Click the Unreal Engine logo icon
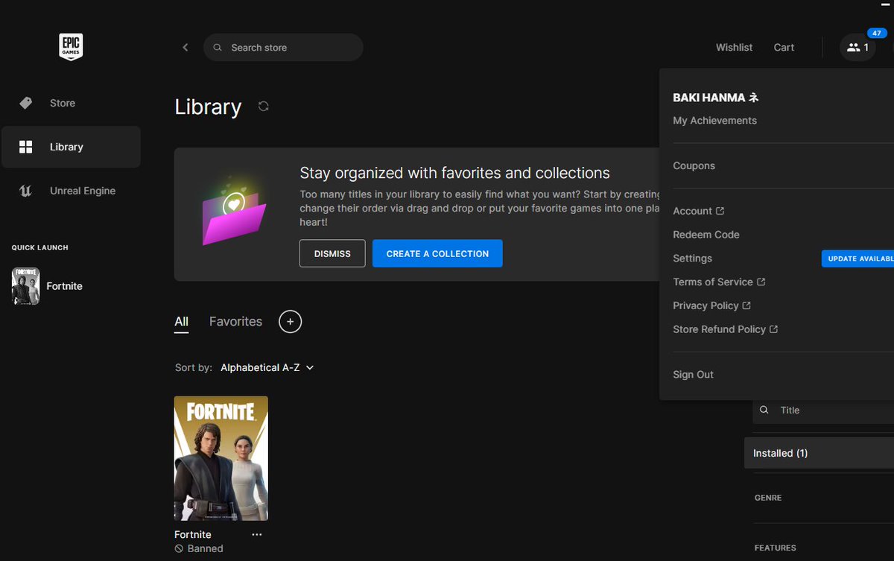Viewport: 894px width, 561px height. pos(26,191)
